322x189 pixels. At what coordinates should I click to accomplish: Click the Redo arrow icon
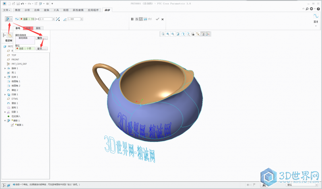click(x=29, y=4)
